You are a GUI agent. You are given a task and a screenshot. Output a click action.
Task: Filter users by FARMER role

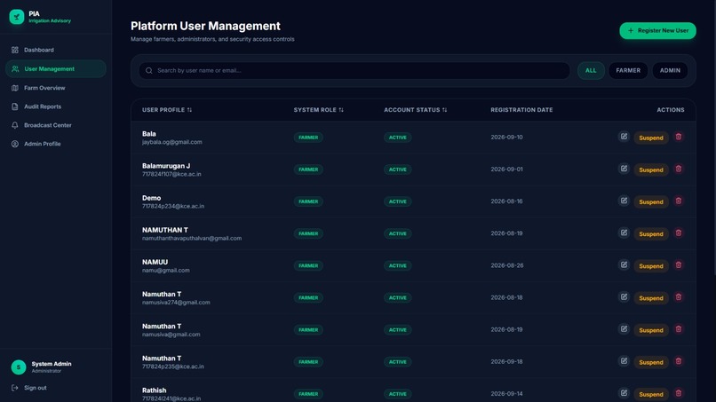[628, 70]
